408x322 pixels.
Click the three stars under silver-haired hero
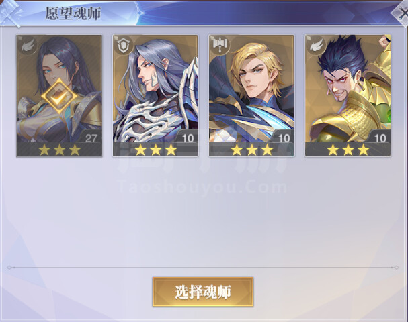(x=155, y=150)
